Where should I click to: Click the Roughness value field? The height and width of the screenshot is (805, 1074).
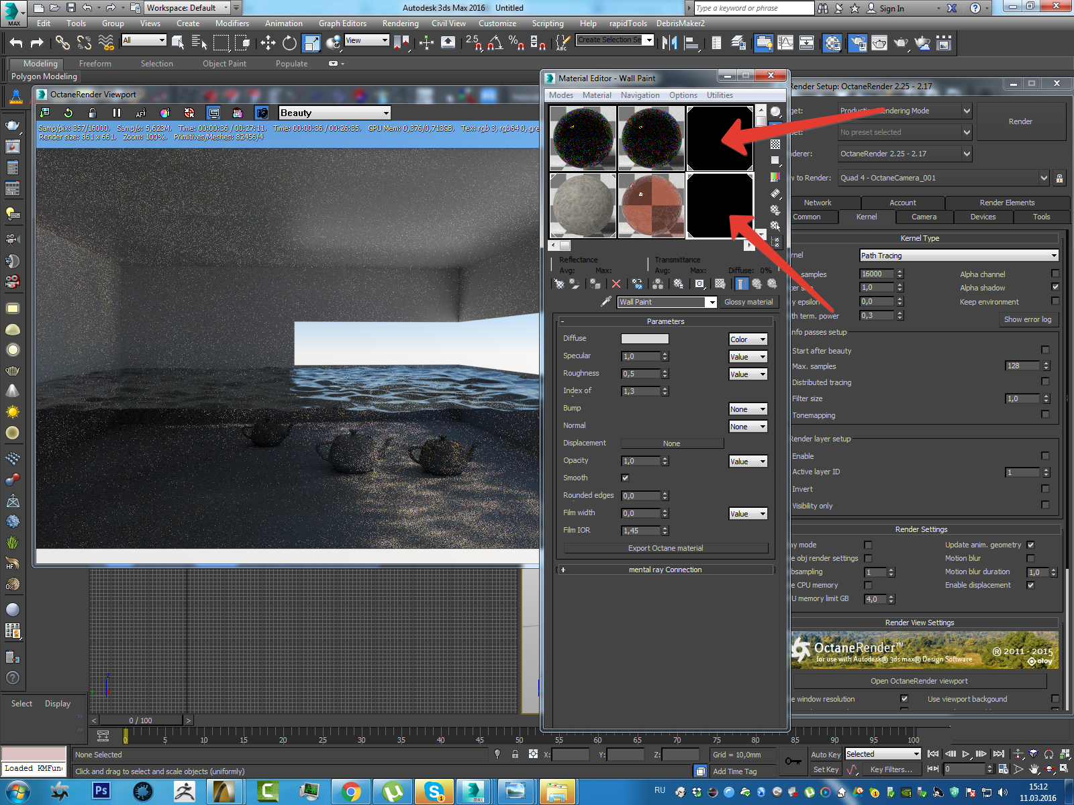point(641,374)
